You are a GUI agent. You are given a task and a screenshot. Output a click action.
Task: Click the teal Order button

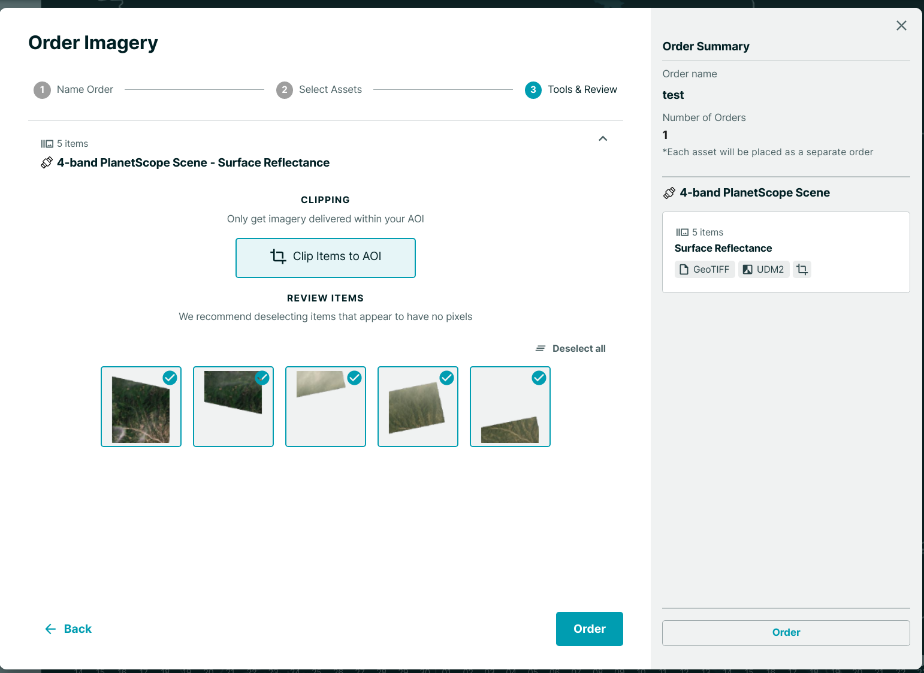(590, 629)
